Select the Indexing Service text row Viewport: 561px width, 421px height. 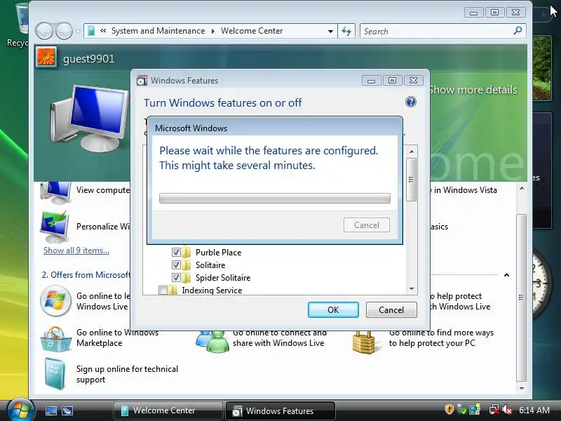(x=212, y=290)
